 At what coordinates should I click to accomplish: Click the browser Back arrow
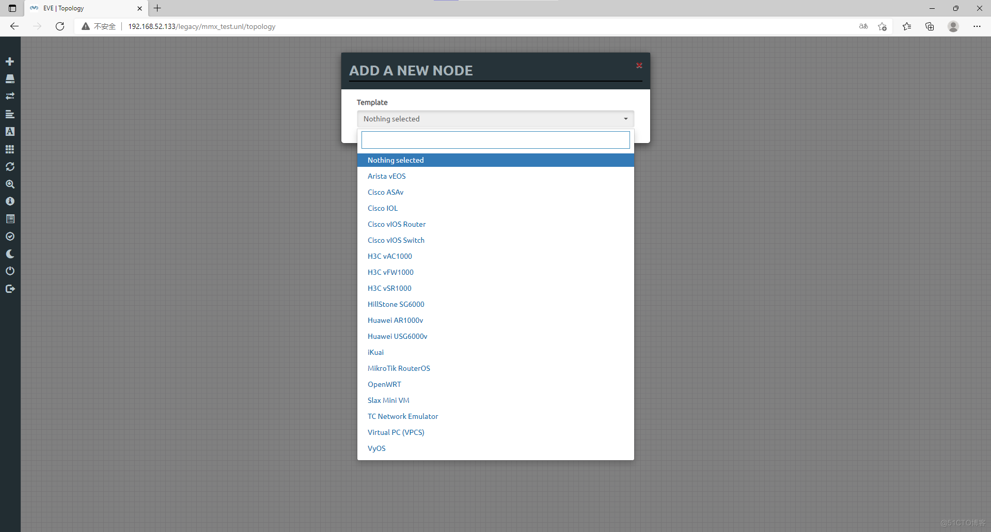[x=14, y=26]
